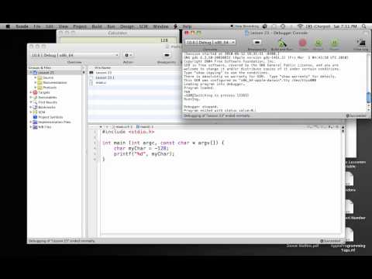Toggle Breakpoints in the Debugger Console toolbar
372x279 pixels.
[257, 43]
